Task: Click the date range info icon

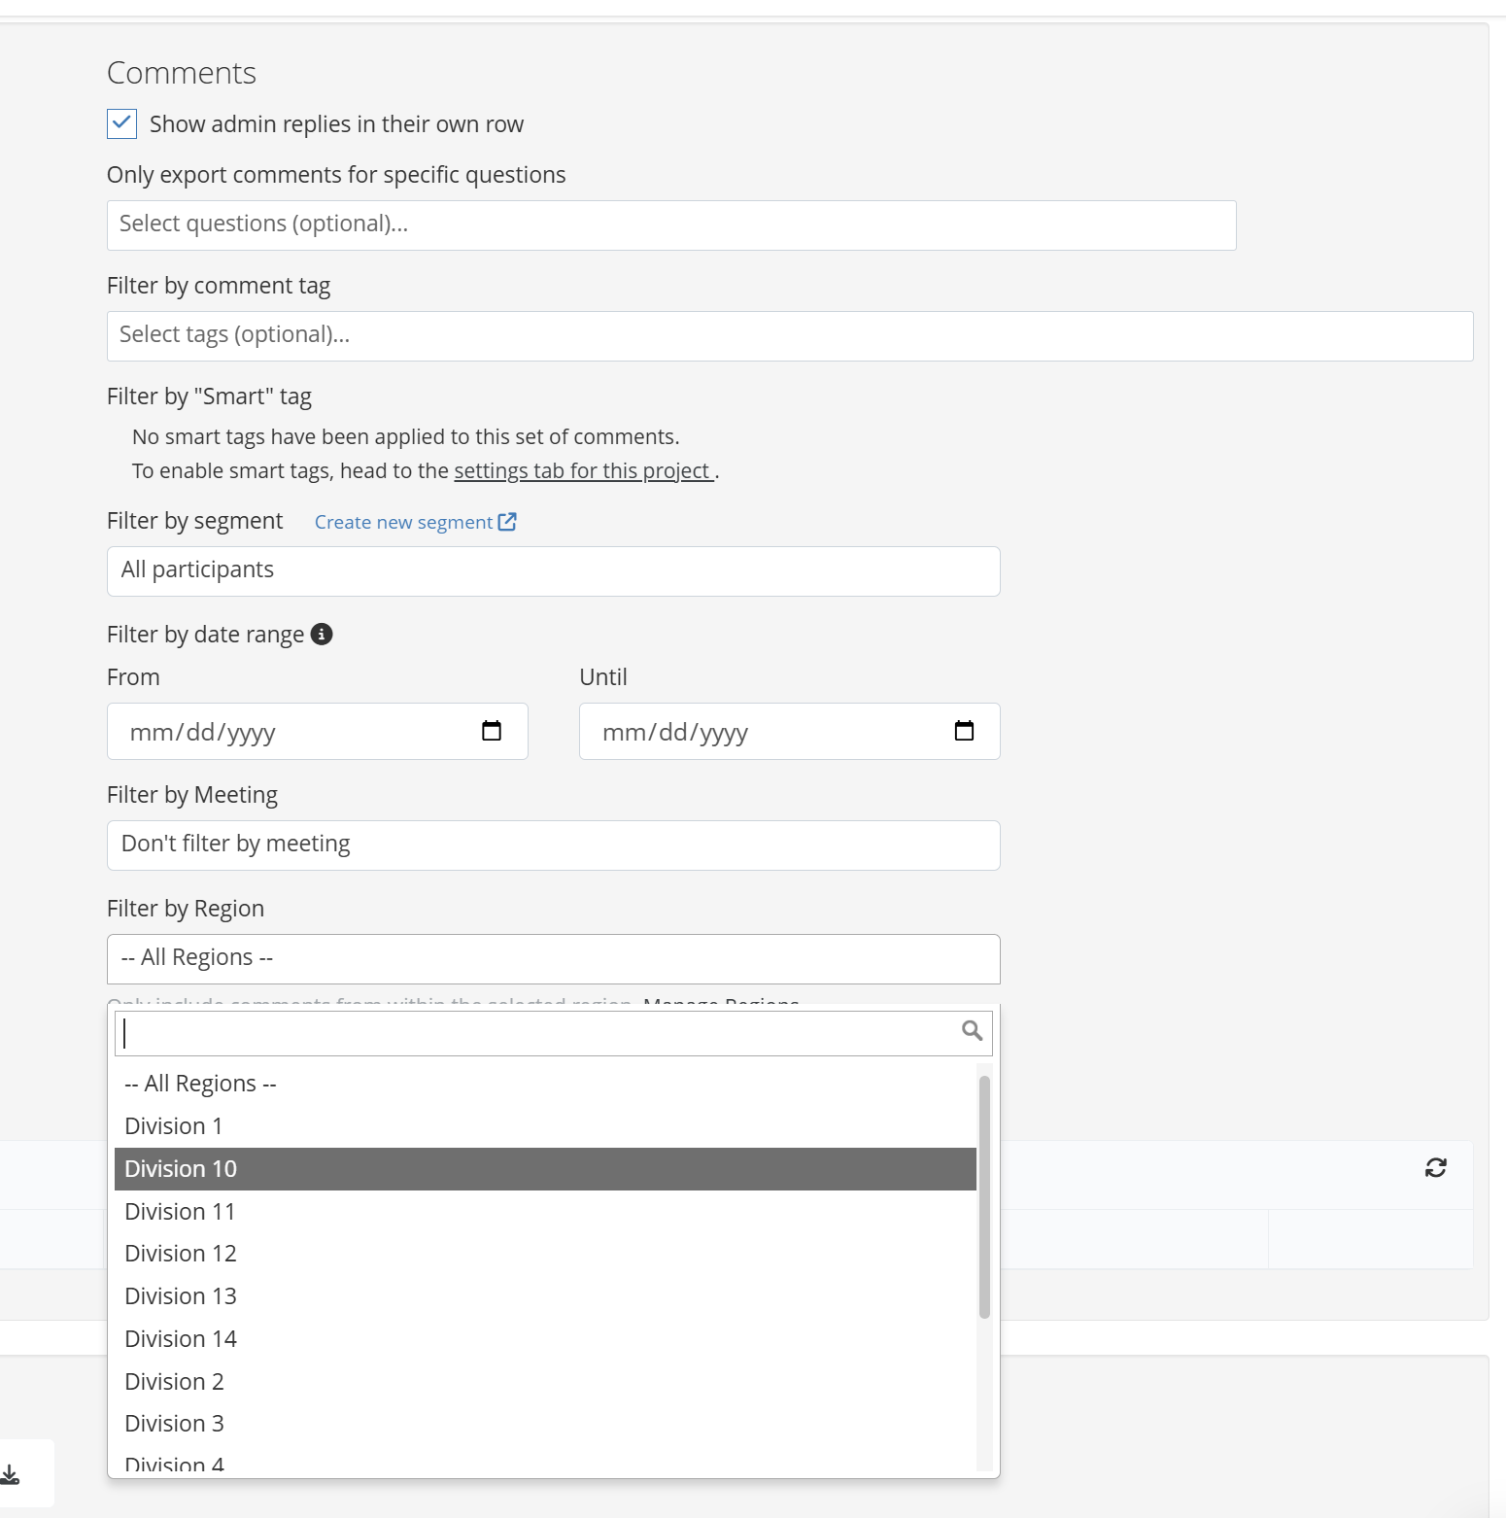Action: 322,635
